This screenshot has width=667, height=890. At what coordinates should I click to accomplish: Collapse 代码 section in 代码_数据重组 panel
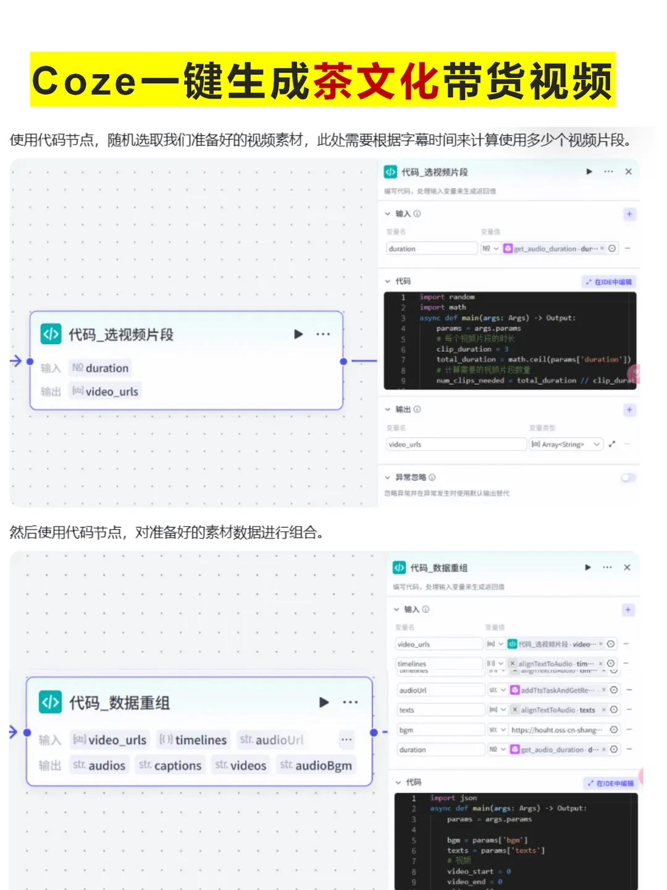tap(398, 782)
